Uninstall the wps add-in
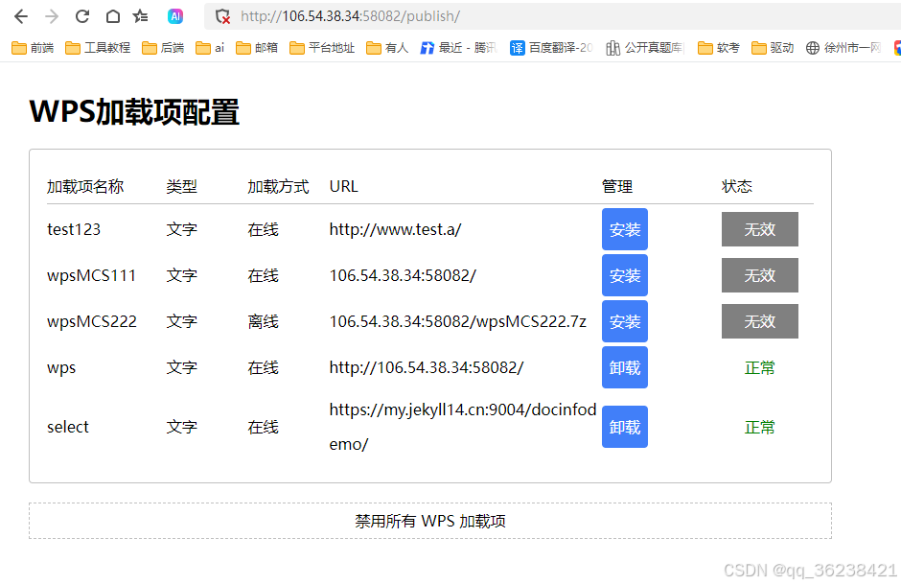 click(625, 367)
